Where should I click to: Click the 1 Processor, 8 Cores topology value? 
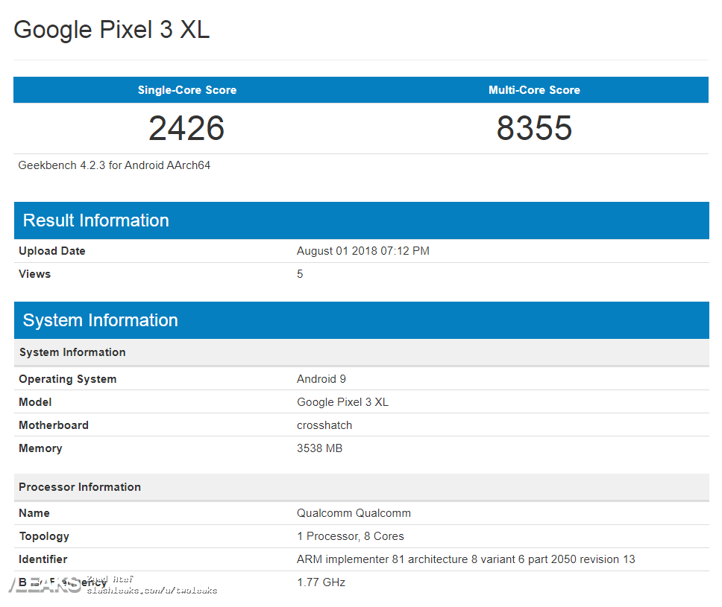point(350,536)
